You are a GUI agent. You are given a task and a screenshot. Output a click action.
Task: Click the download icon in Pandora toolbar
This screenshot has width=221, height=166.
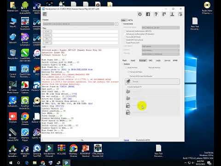pos(172,14)
